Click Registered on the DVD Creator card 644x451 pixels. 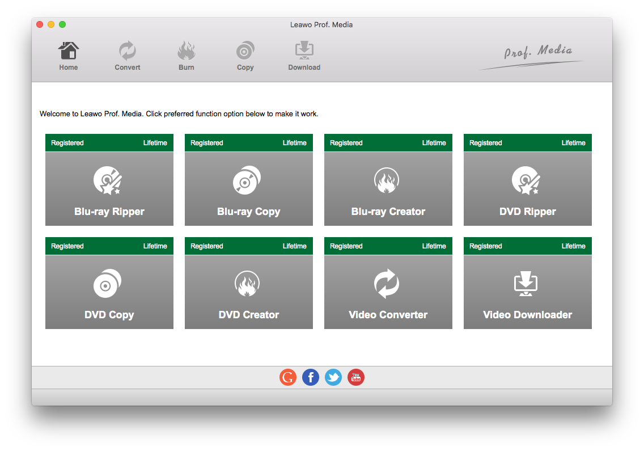pos(206,246)
